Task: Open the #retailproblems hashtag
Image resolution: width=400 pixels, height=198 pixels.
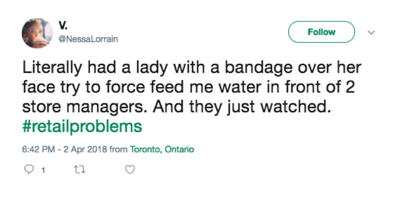Action: pos(82,127)
